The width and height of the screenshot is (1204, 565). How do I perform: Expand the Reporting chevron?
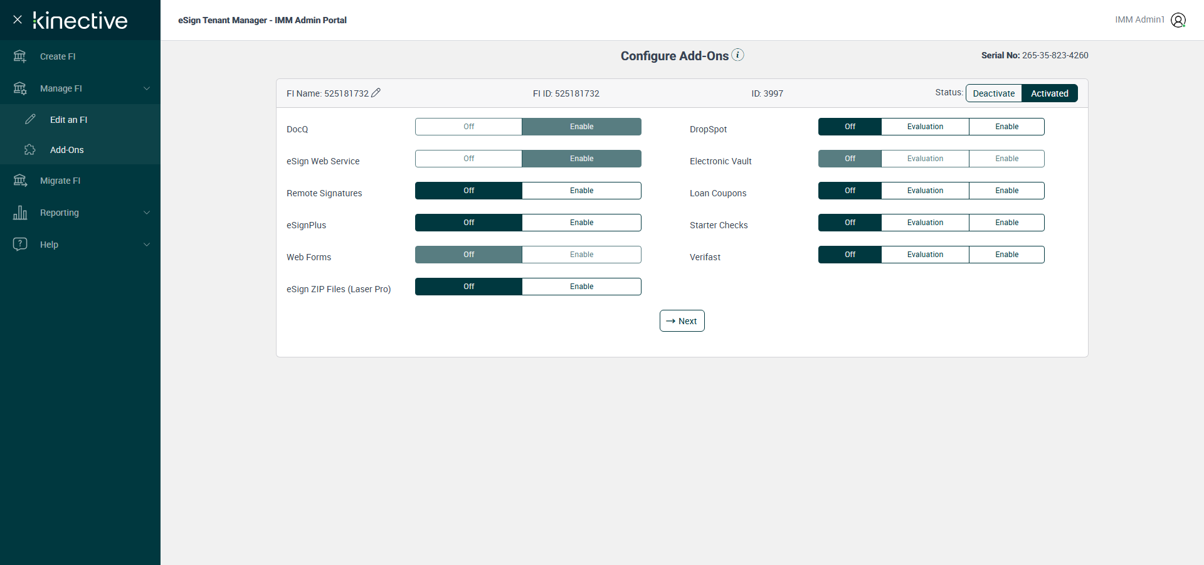[x=147, y=213]
